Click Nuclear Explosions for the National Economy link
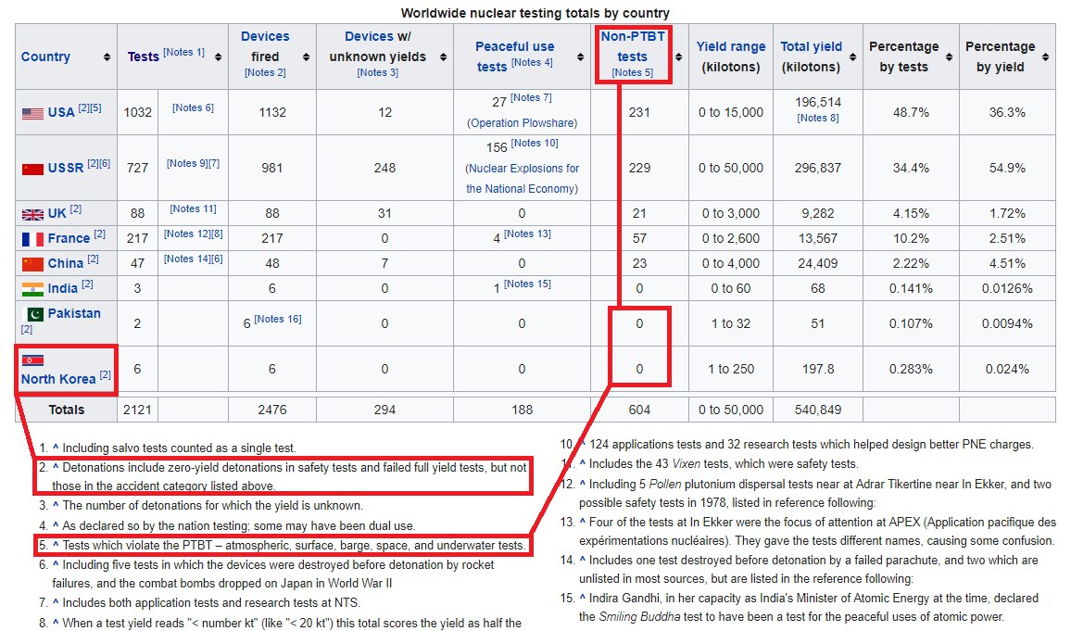 (x=522, y=178)
